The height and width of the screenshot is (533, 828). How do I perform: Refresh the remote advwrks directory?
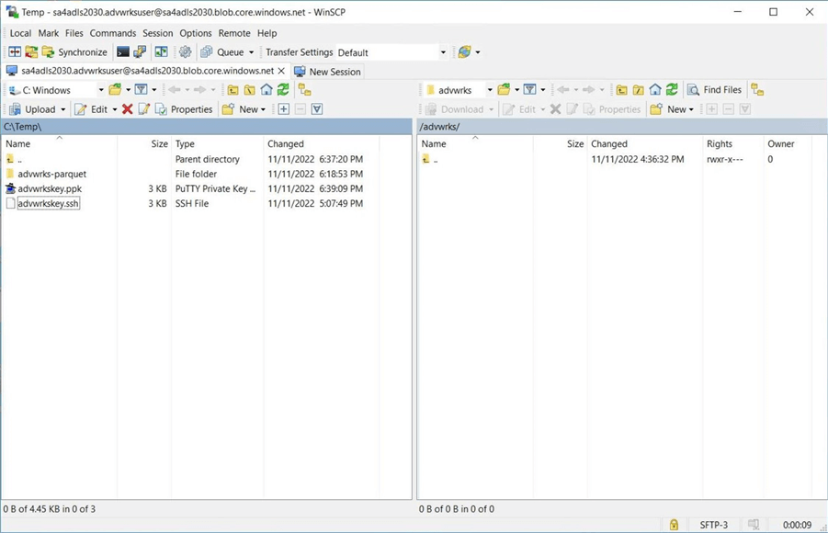pyautogui.click(x=672, y=90)
